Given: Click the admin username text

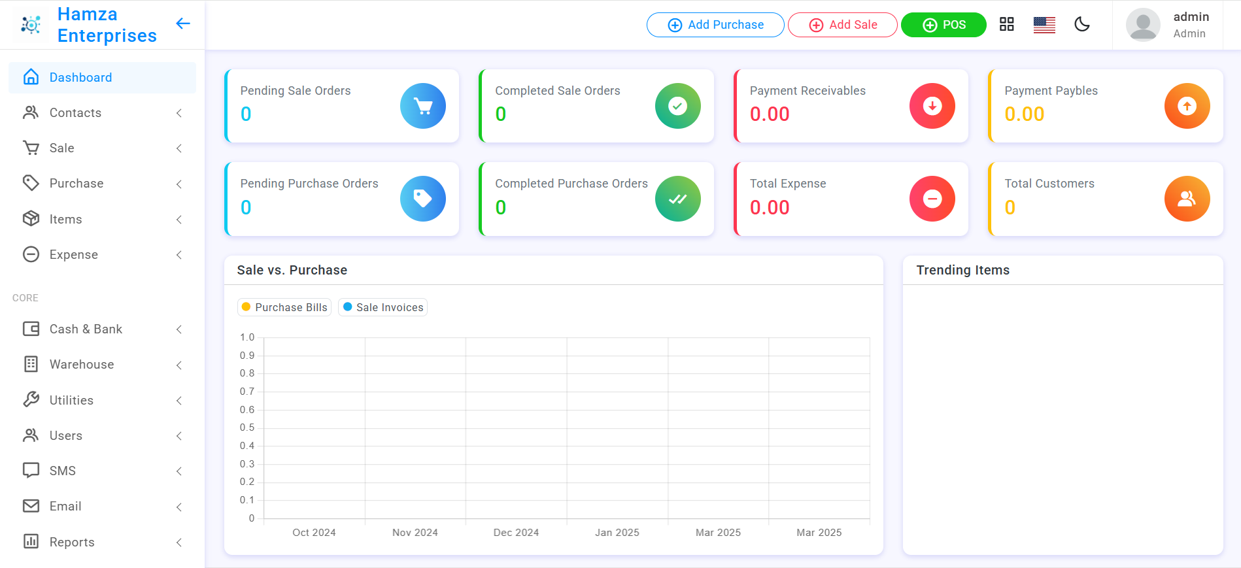Looking at the screenshot, I should tap(1191, 17).
